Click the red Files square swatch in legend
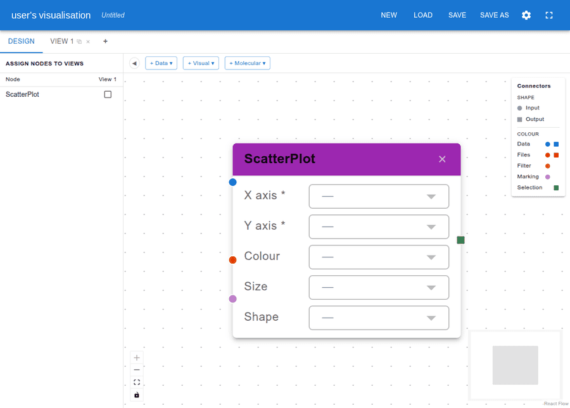 (556, 155)
